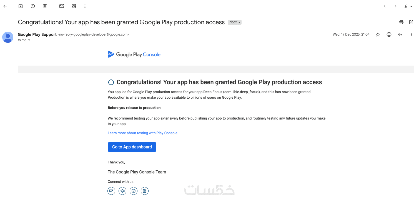Report this email as spam
The width and height of the screenshot is (419, 199).
[x=33, y=6]
